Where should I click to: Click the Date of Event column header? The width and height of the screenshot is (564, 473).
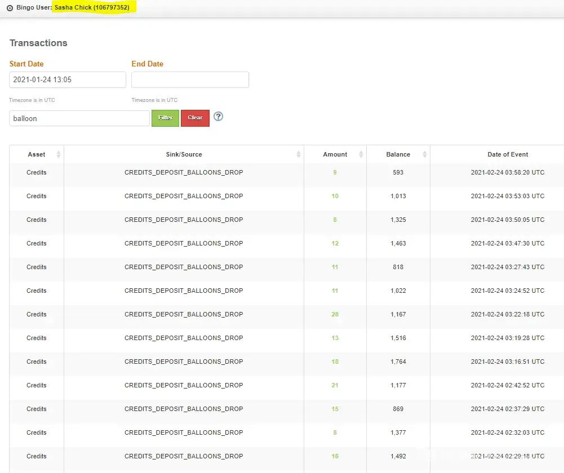point(508,154)
